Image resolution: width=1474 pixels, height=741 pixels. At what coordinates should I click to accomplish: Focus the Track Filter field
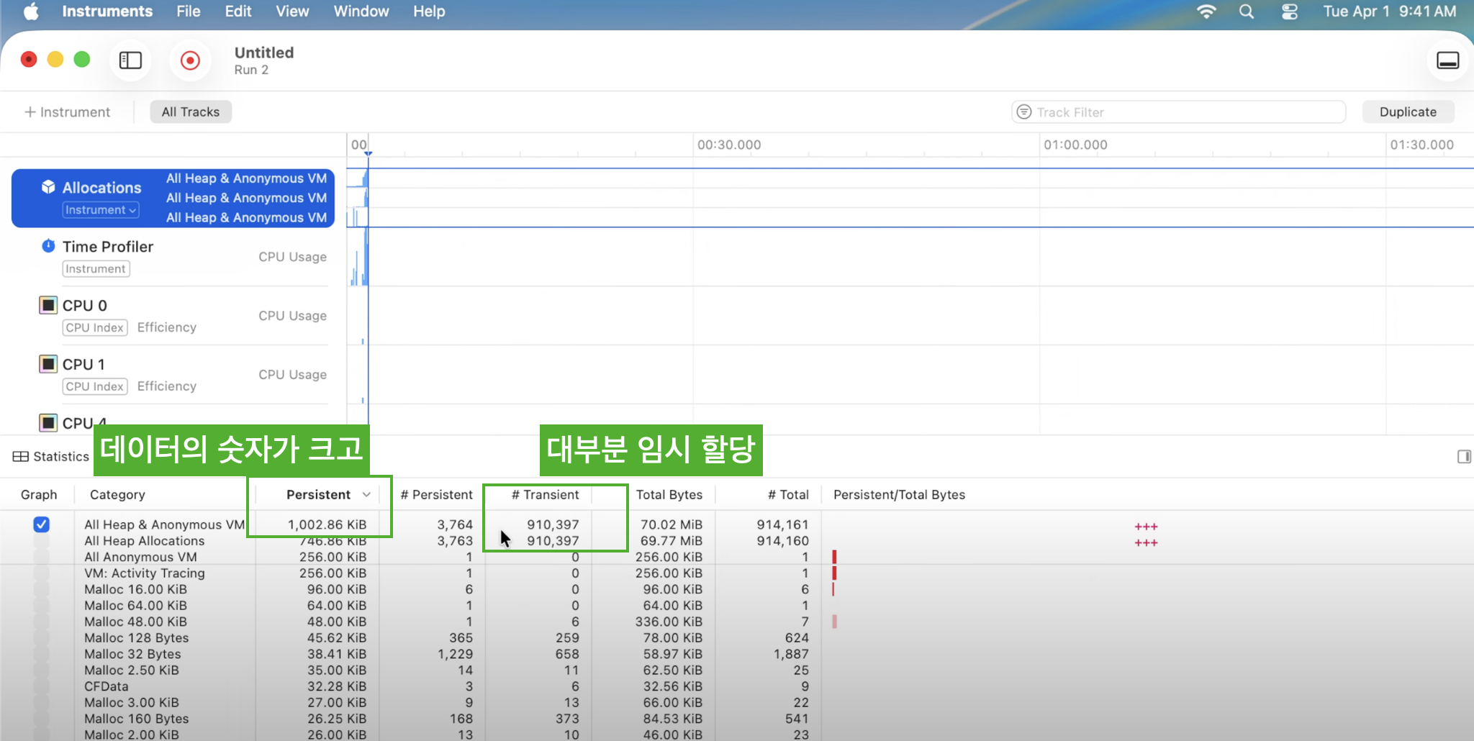(1179, 112)
